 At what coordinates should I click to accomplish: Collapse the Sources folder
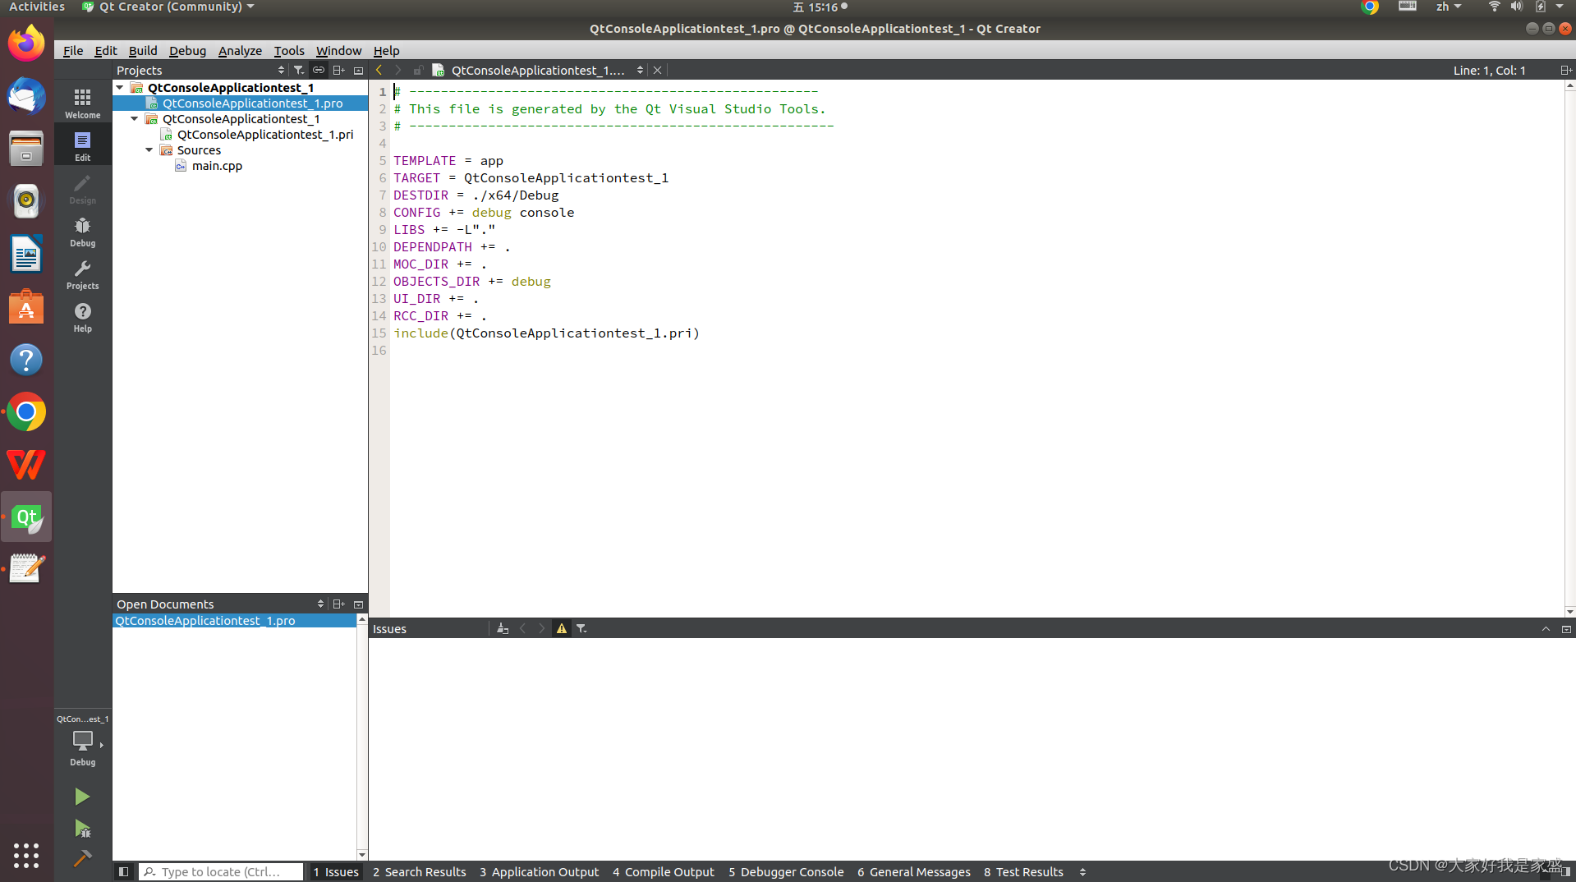(149, 150)
